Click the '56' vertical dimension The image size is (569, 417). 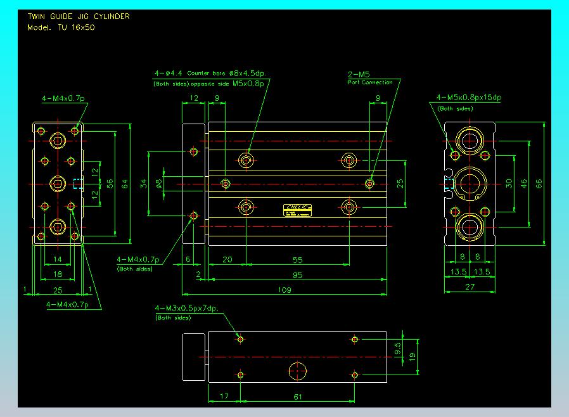[110, 184]
